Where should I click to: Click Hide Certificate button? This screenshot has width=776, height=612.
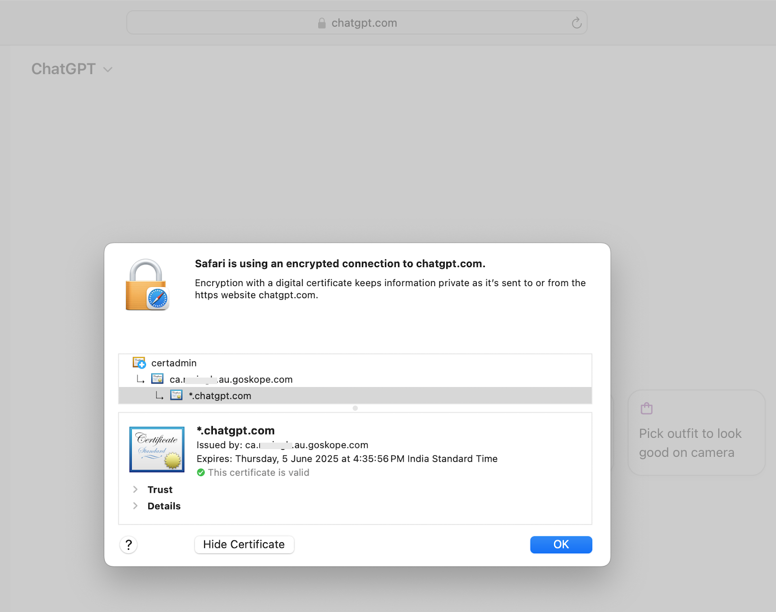[x=244, y=545]
